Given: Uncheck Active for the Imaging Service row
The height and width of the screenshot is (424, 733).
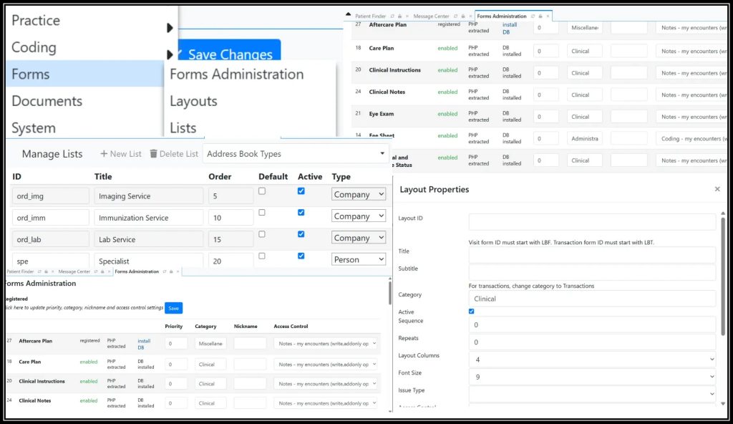Looking at the screenshot, I should [301, 191].
